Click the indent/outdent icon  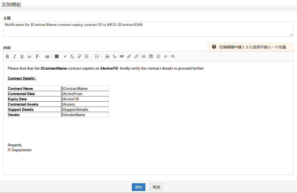tap(107, 56)
